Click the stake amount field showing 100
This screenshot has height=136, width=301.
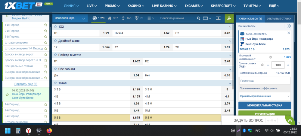click(278, 65)
